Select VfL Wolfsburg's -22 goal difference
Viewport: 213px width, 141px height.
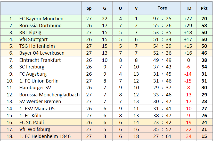point(189,129)
